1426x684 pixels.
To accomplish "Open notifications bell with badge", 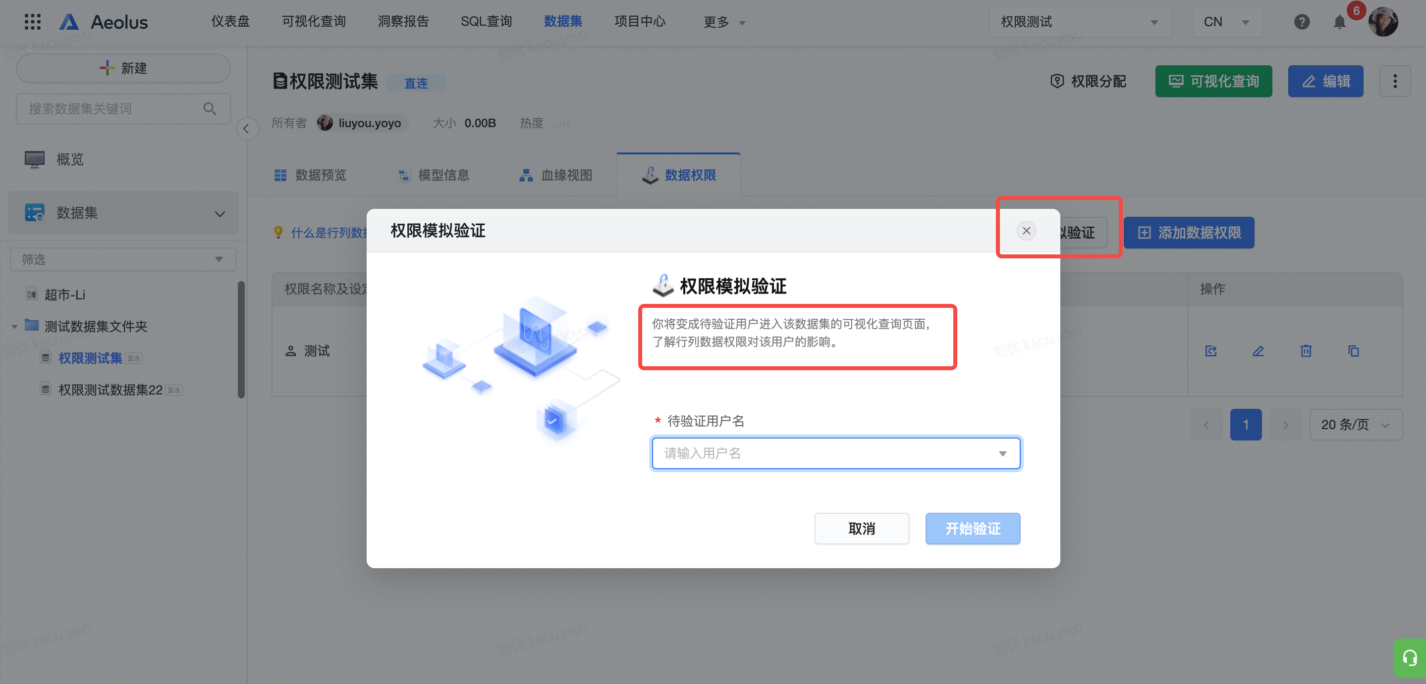I will 1339,22.
